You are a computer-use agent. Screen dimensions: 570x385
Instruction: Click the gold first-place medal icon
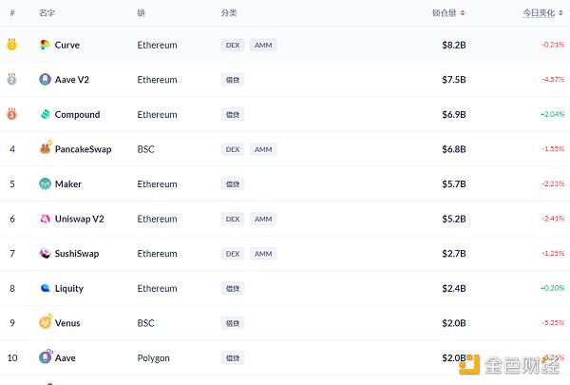pos(11,45)
